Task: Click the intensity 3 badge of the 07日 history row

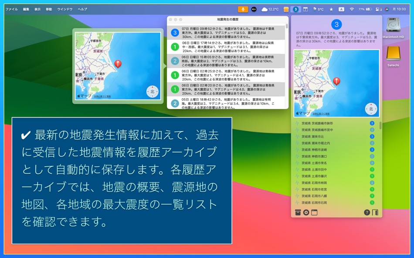Action: 175,33
